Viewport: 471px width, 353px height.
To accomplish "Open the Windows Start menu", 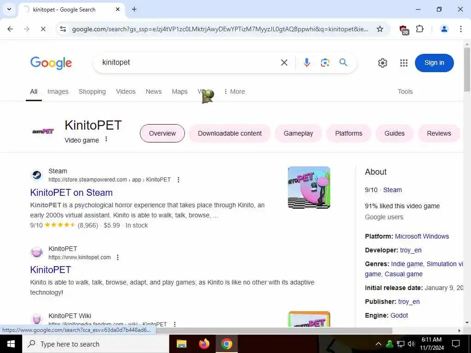I will pos(11,344).
